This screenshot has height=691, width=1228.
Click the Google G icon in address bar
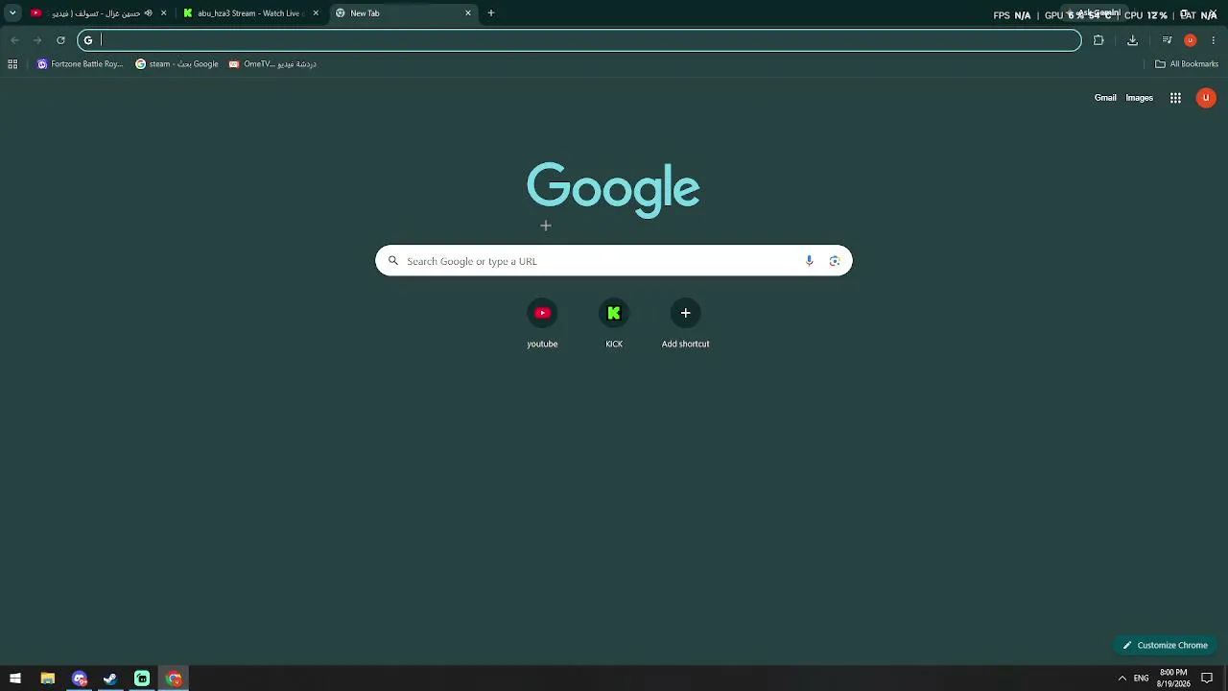[x=88, y=40]
